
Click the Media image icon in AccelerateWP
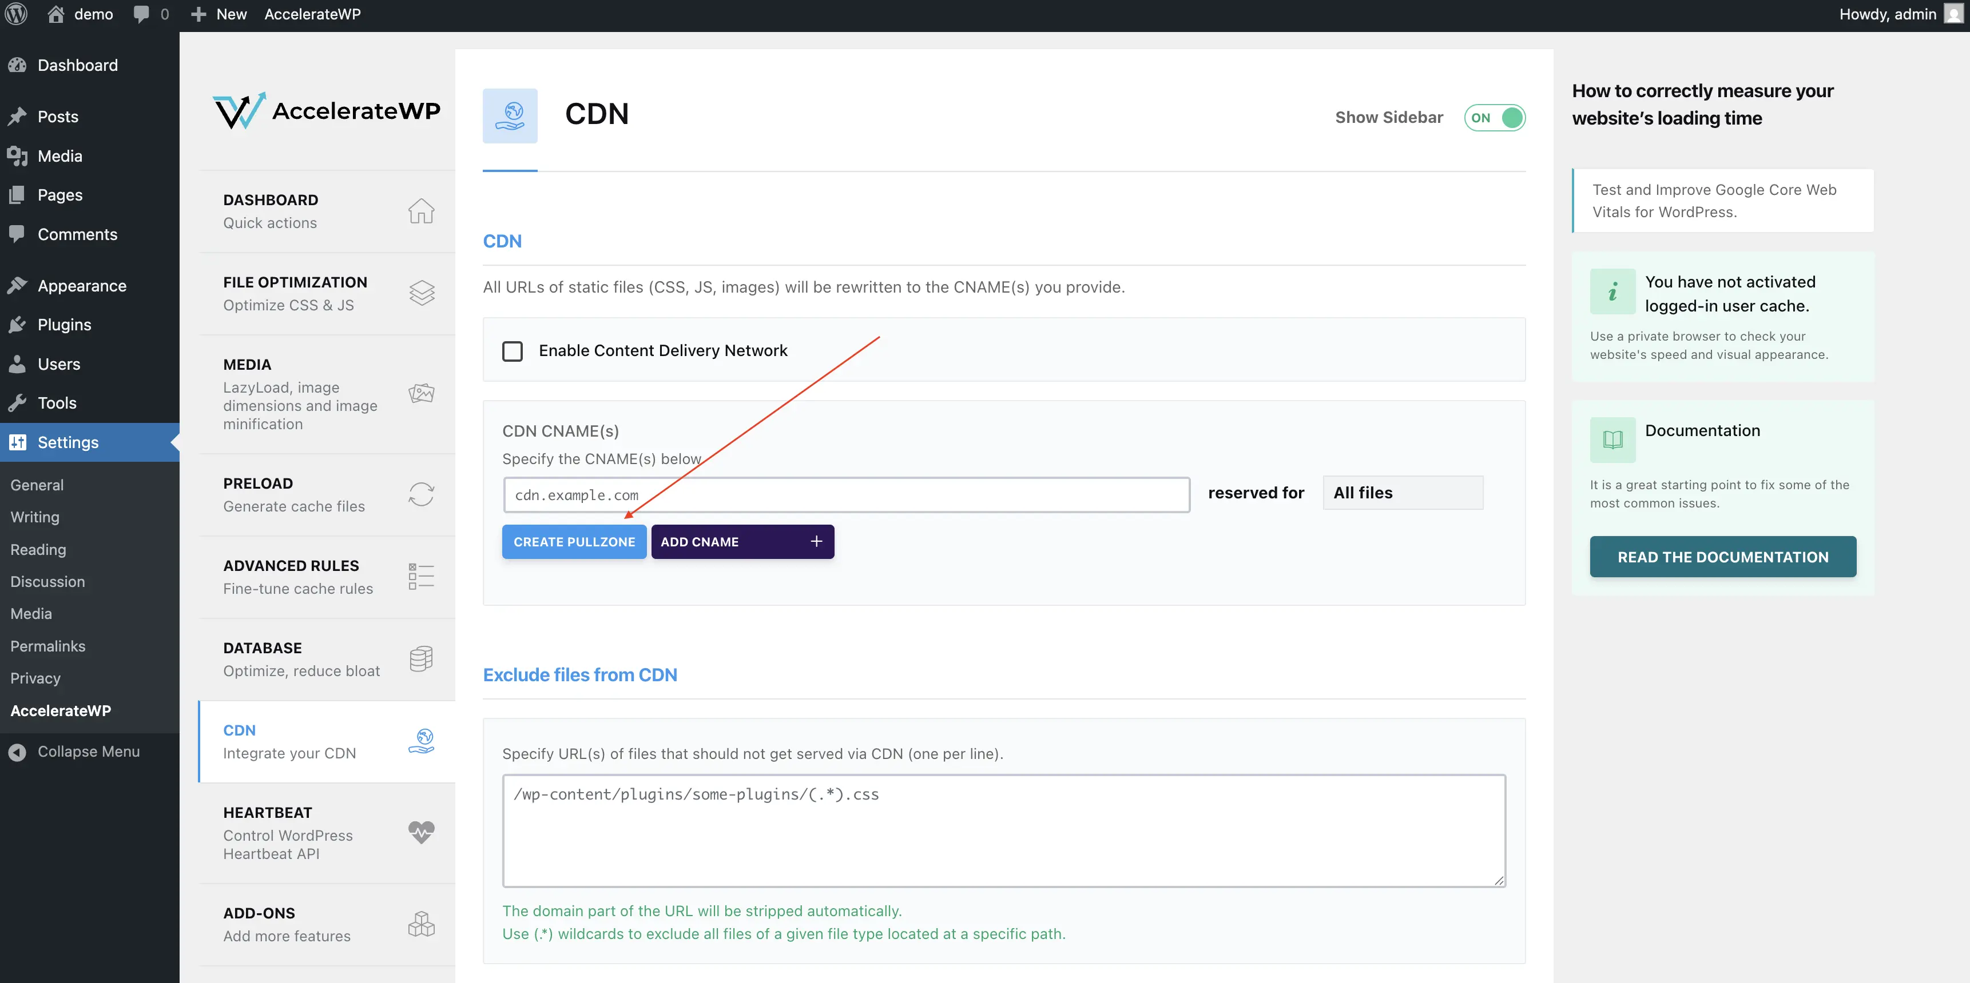click(420, 393)
